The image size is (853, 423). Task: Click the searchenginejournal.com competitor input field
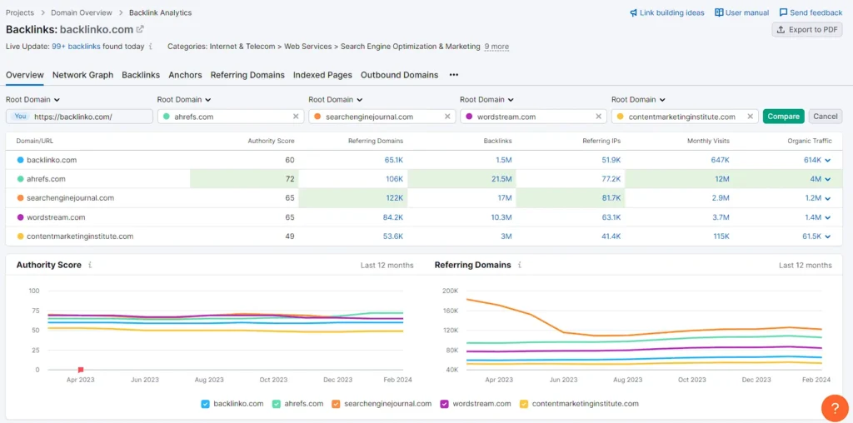pos(382,117)
